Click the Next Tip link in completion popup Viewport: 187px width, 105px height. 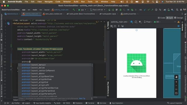tap(82, 99)
